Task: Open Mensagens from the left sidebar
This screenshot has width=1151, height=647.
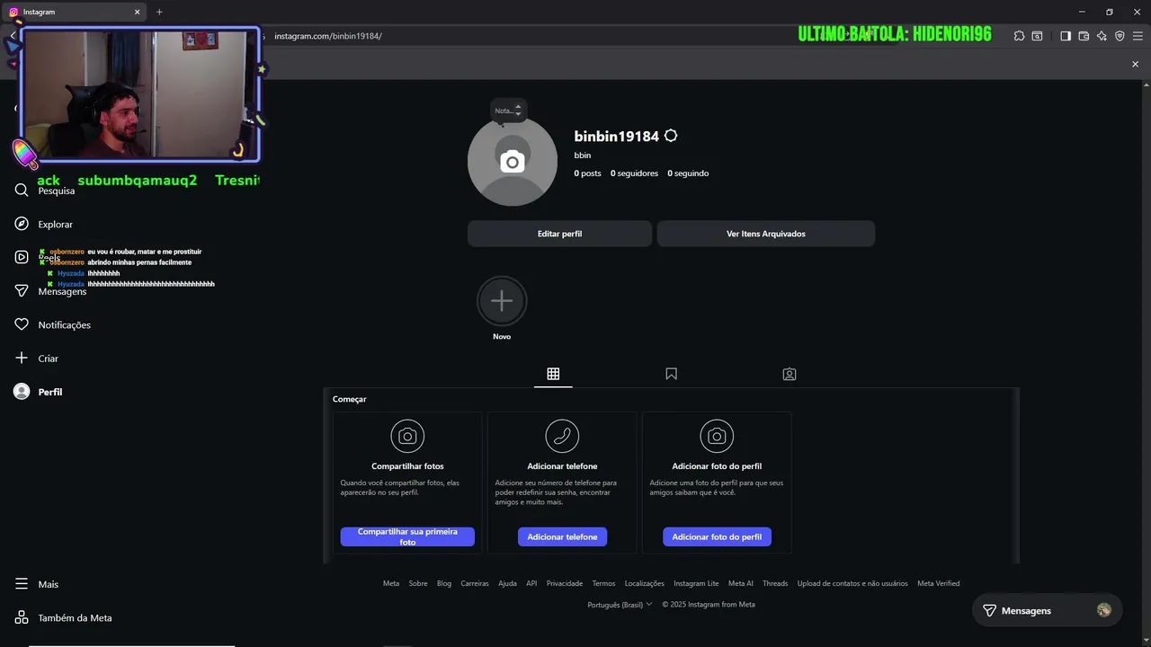Action: pyautogui.click(x=51, y=291)
